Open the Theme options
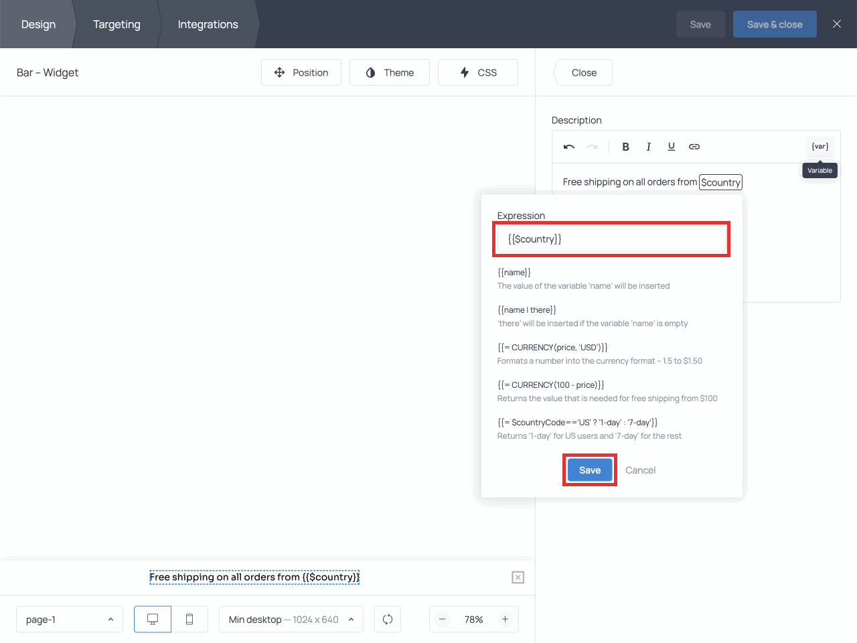Screen dimensions: 857x643 (390, 72)
